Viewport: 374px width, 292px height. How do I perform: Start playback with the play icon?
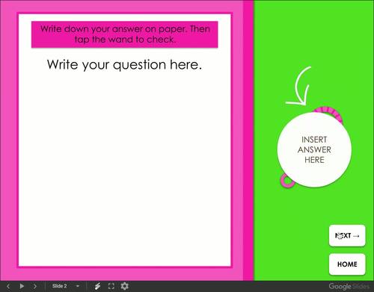[22, 286]
